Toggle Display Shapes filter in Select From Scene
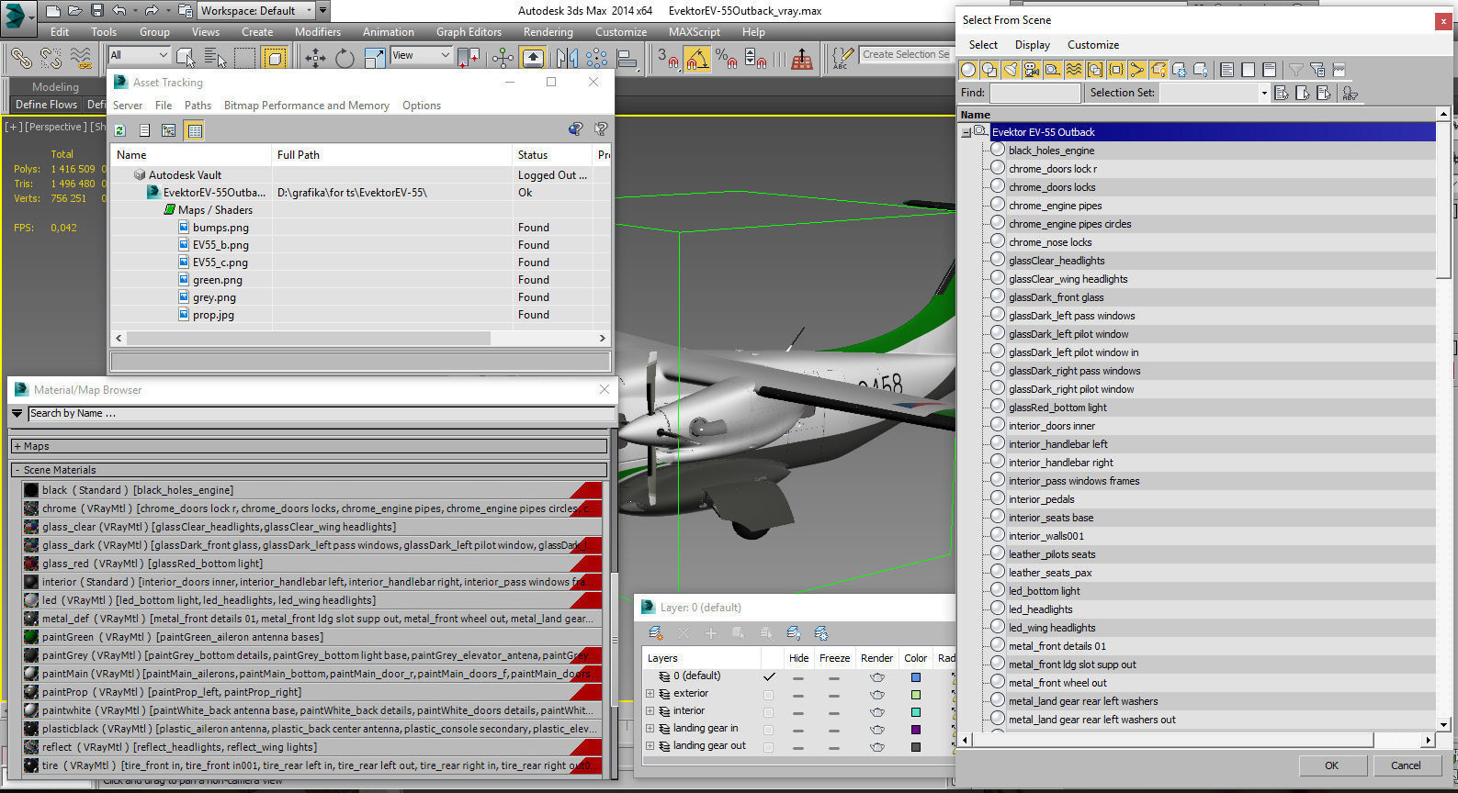 click(x=989, y=70)
